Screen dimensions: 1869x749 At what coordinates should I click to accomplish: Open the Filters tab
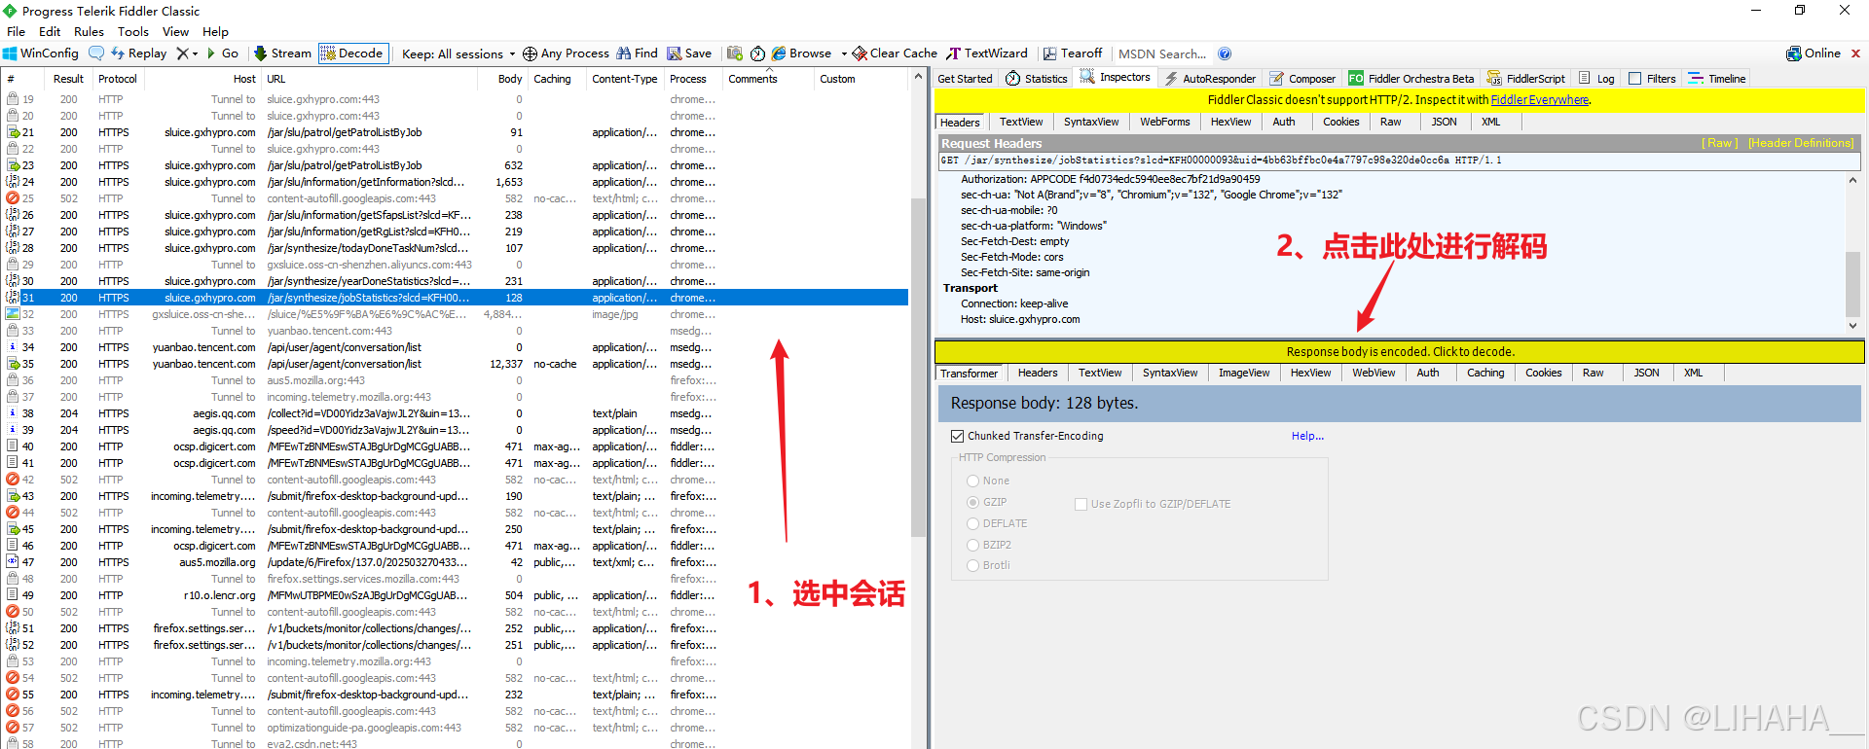pyautogui.click(x=1652, y=79)
